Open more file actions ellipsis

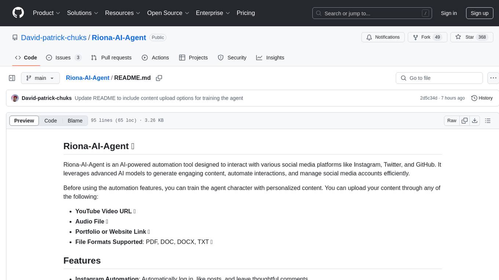coord(493,78)
